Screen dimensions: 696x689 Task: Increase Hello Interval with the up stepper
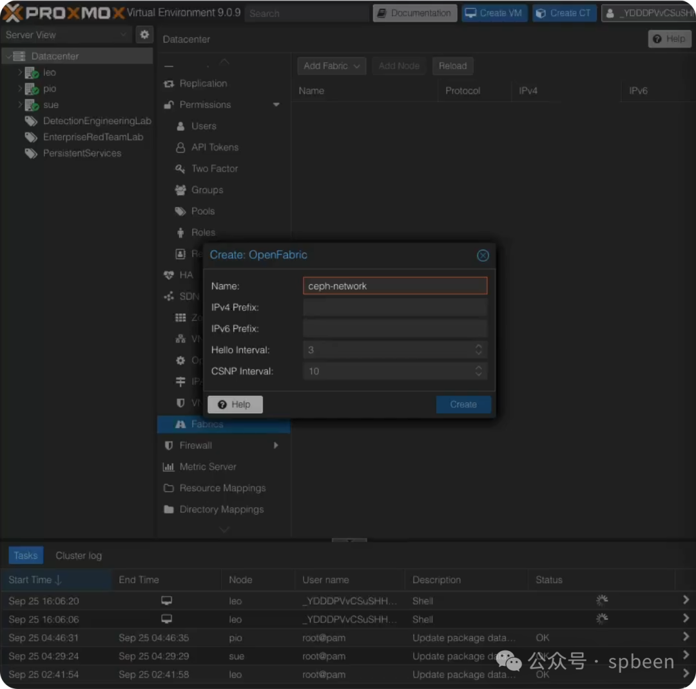point(479,346)
